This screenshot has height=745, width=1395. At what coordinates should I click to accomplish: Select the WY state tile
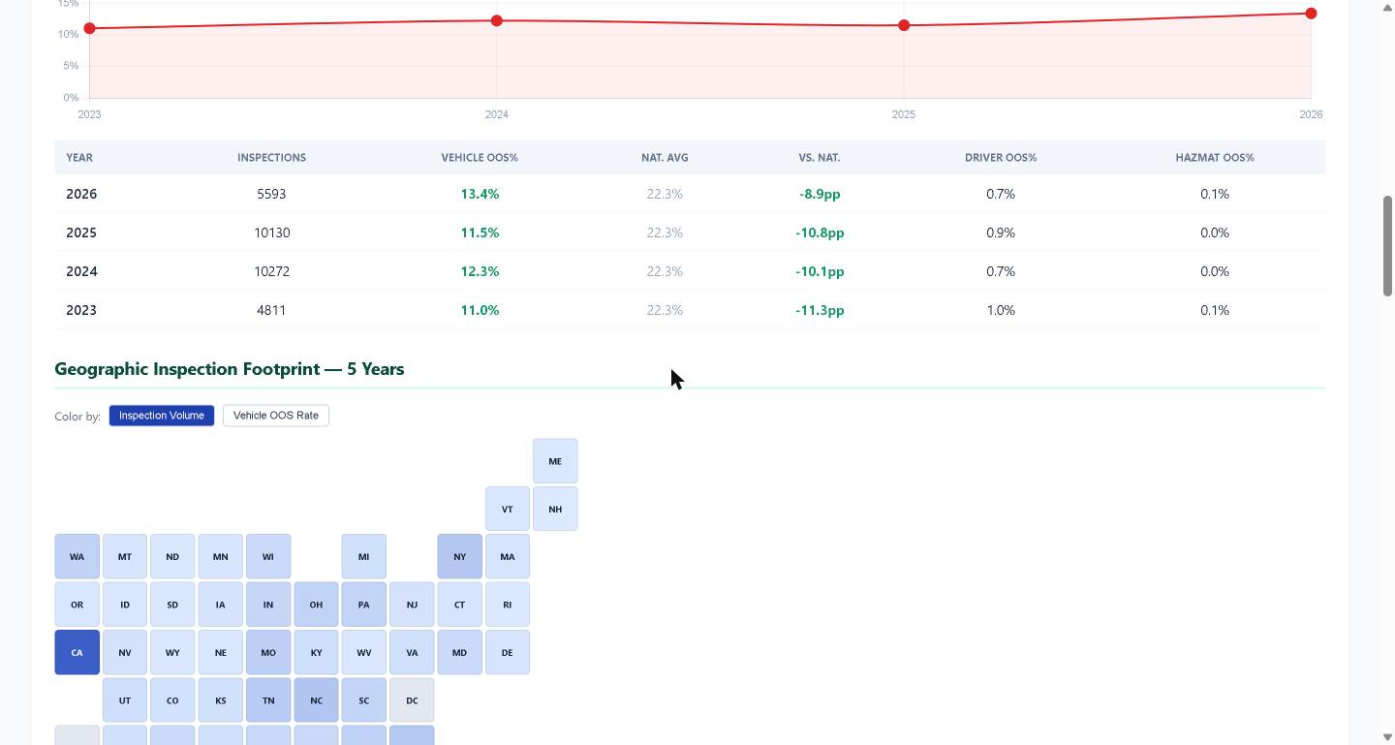pos(172,652)
